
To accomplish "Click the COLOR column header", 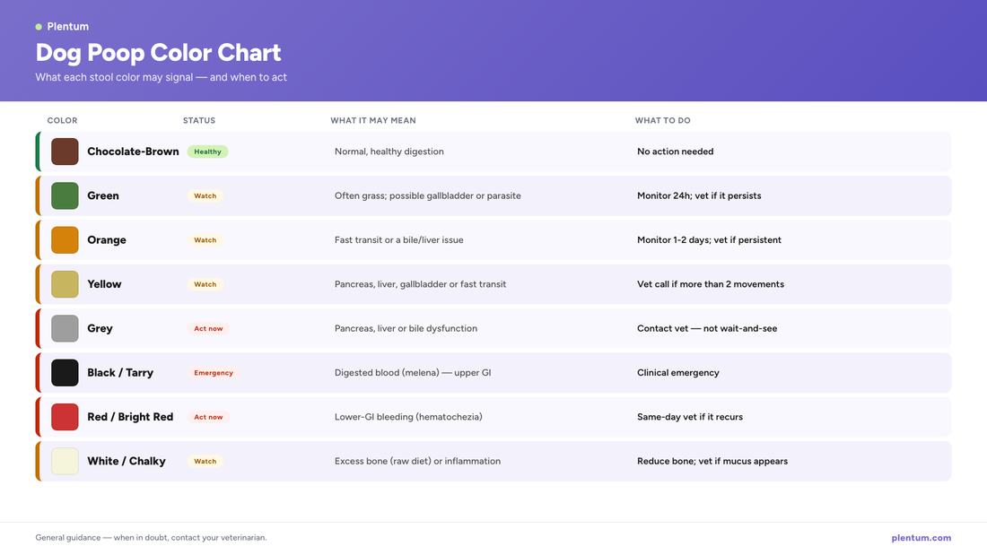I will [62, 120].
